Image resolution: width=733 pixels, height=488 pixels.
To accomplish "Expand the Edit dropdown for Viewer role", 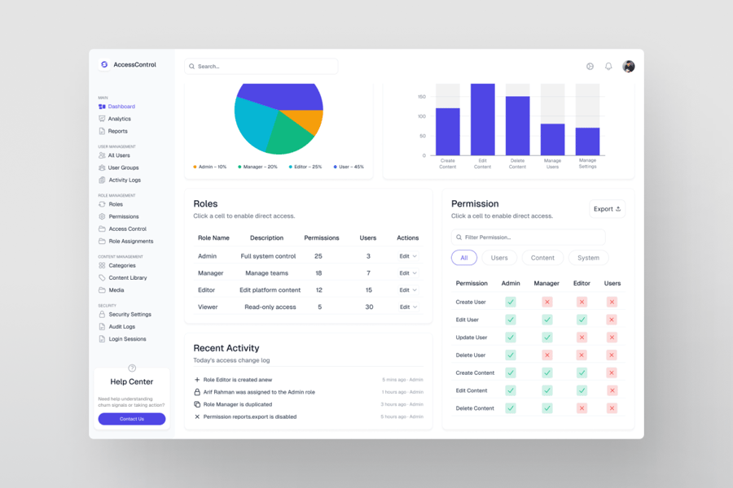I will pos(408,307).
